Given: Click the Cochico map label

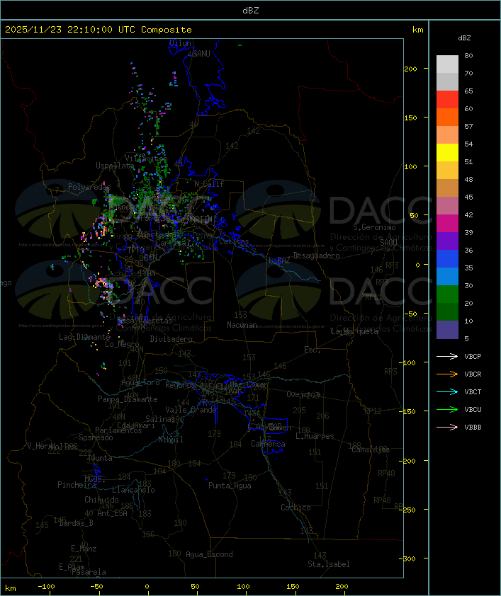Looking at the screenshot, I should [x=295, y=508].
